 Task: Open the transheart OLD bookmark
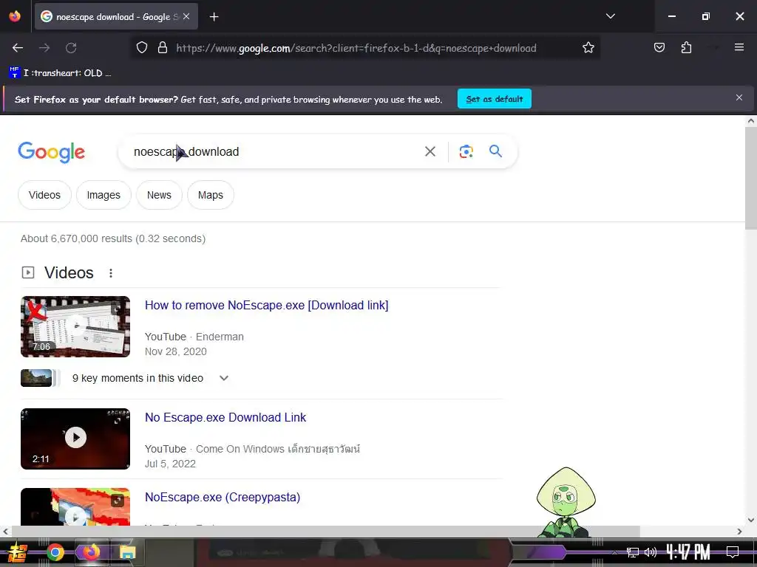60,73
